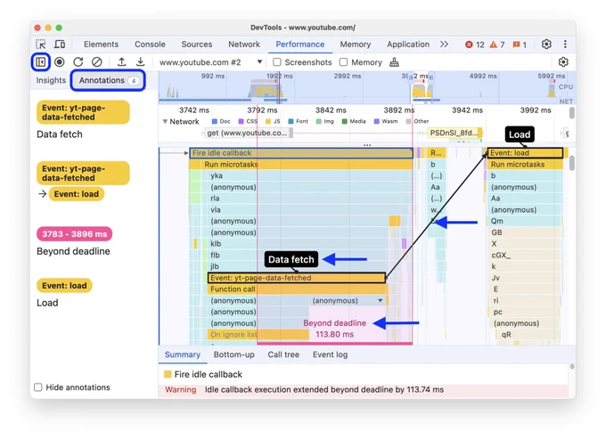Viewport: 606px width, 439px height.
Task: Click the Data fetch label in flame chart
Action: [291, 259]
